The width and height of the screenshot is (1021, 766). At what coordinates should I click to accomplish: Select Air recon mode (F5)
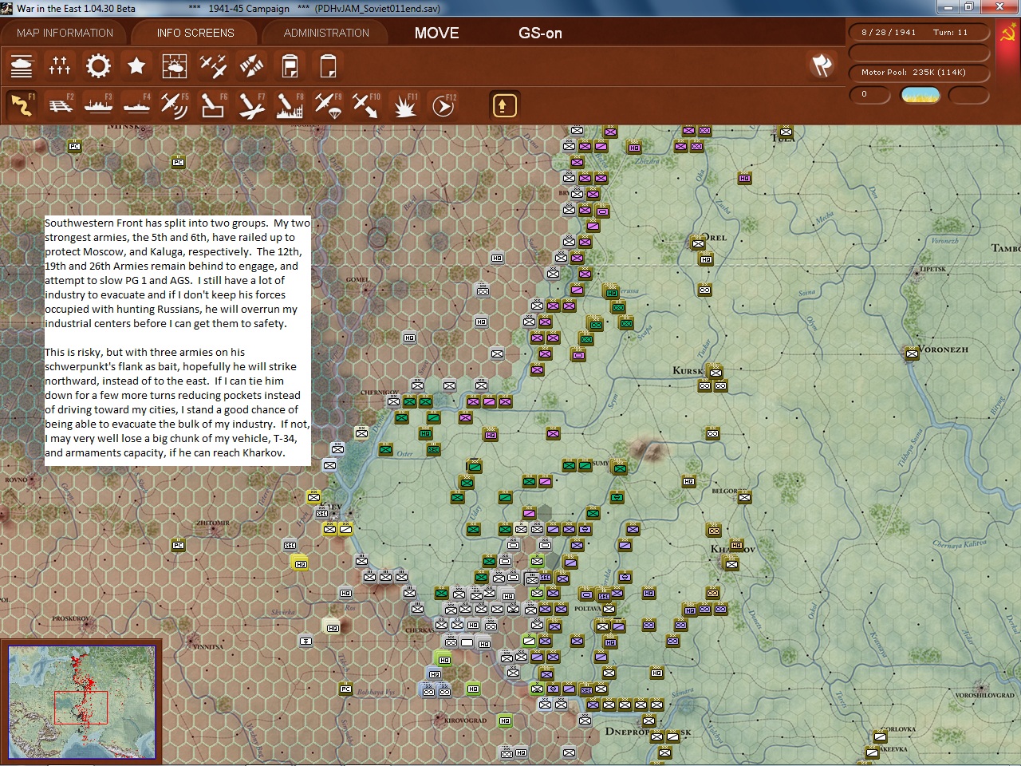pos(175,105)
